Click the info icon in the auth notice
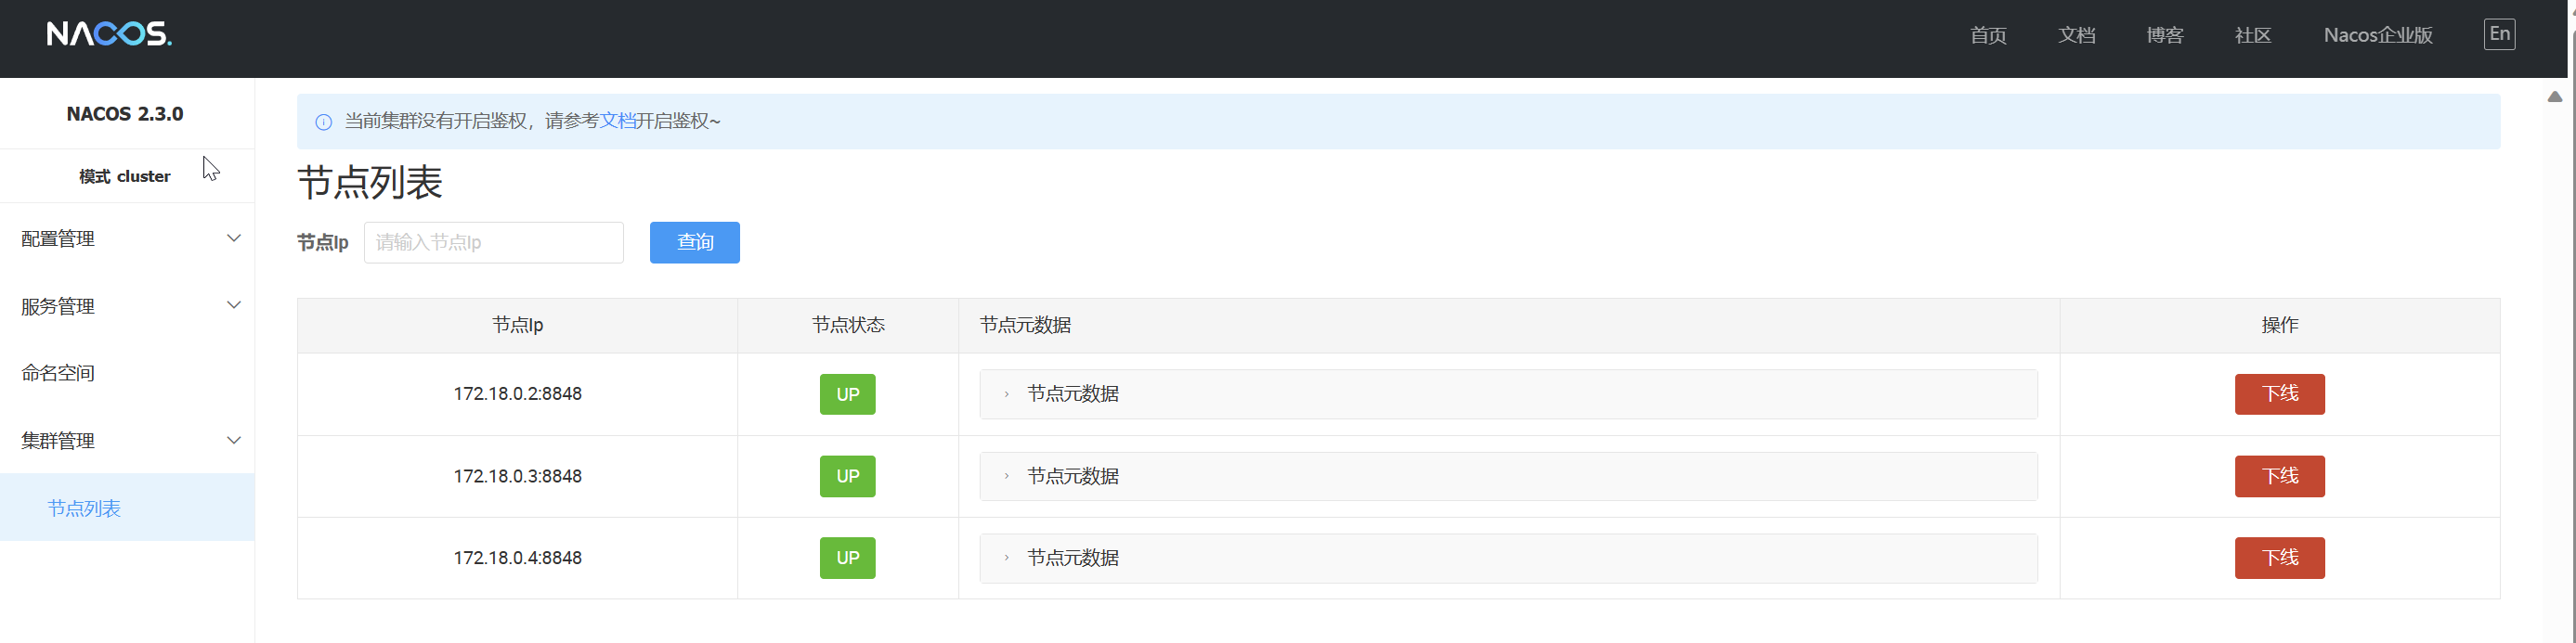The width and height of the screenshot is (2576, 643). 323,122
